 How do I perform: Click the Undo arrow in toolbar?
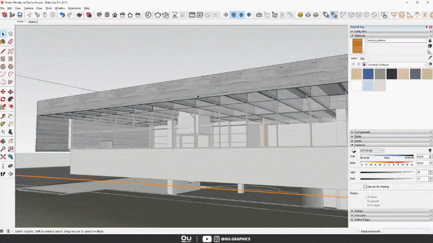pos(62,15)
